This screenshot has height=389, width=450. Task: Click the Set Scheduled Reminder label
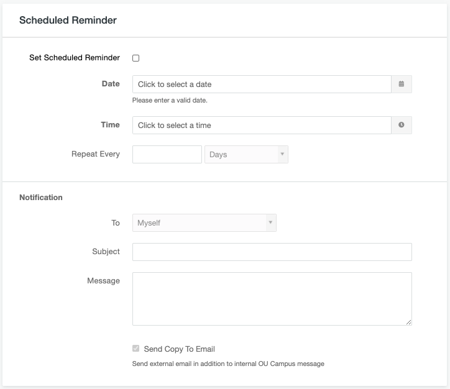coord(75,58)
